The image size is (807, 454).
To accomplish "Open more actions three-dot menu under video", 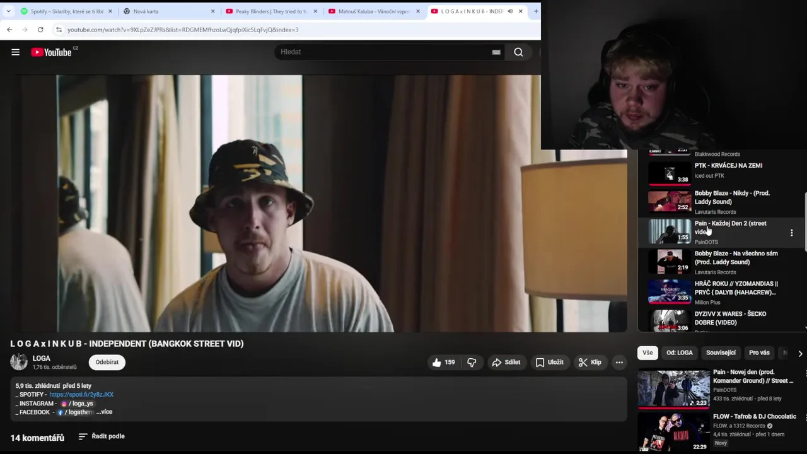I will coord(619,362).
